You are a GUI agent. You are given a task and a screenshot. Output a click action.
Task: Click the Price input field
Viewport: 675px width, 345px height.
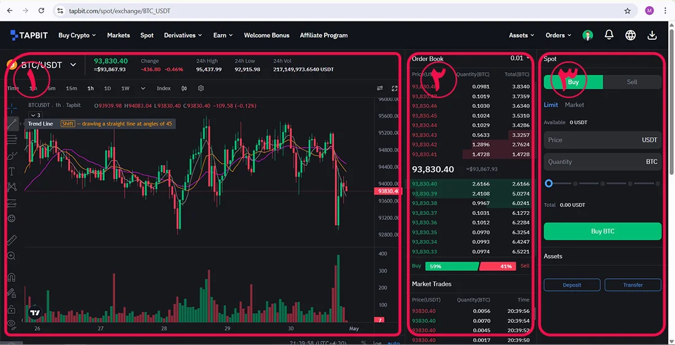pos(602,140)
